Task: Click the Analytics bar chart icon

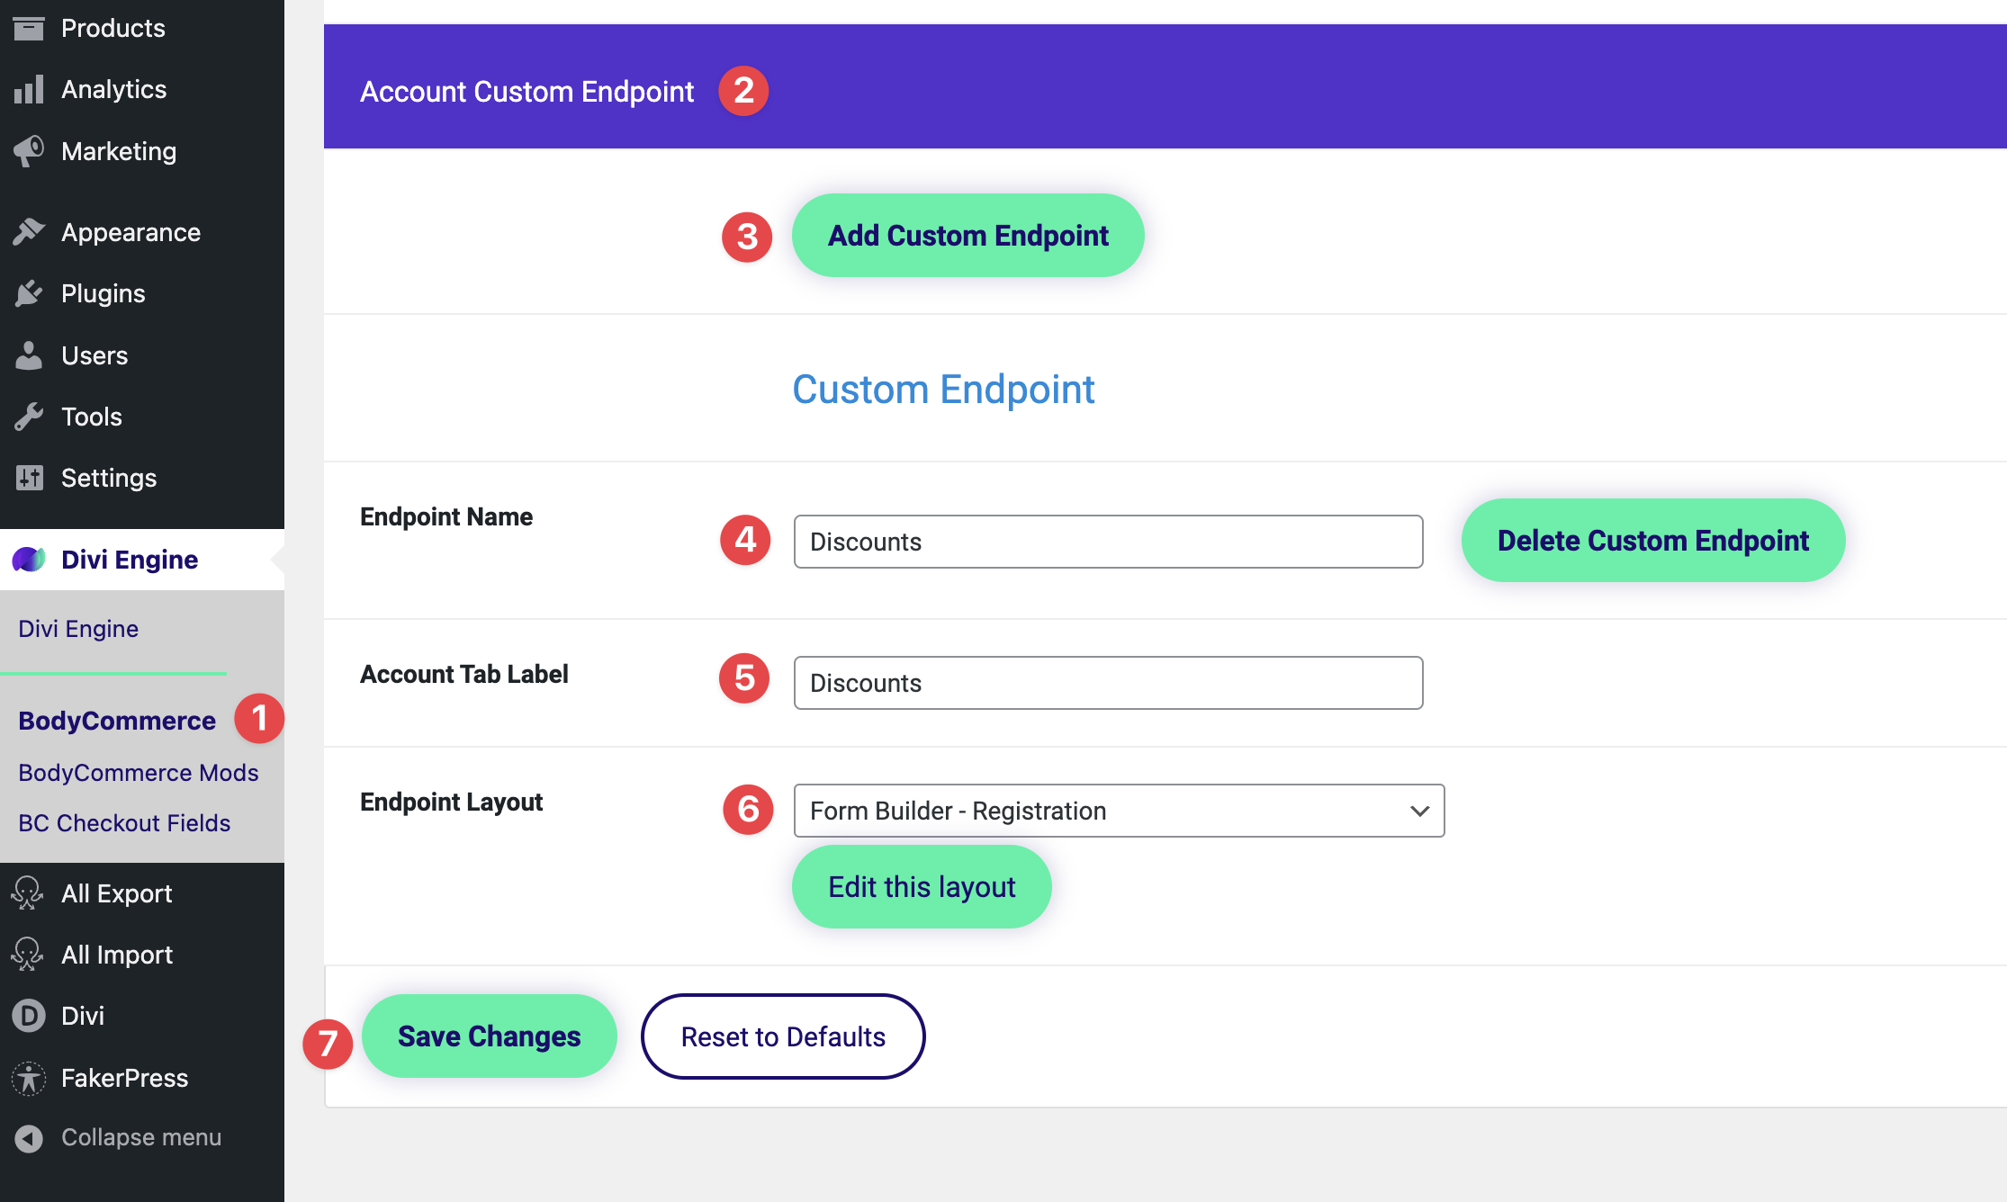Action: 29,90
